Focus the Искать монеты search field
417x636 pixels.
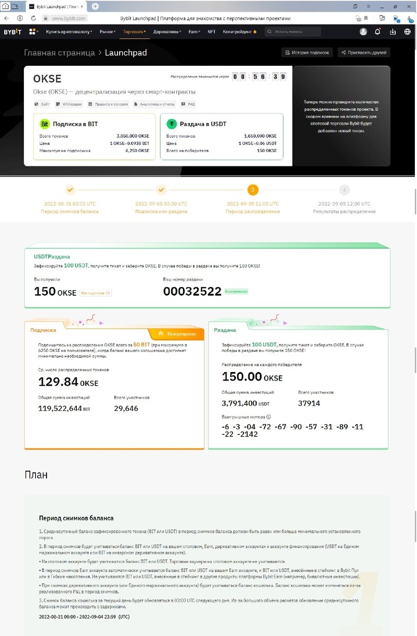[293, 32]
